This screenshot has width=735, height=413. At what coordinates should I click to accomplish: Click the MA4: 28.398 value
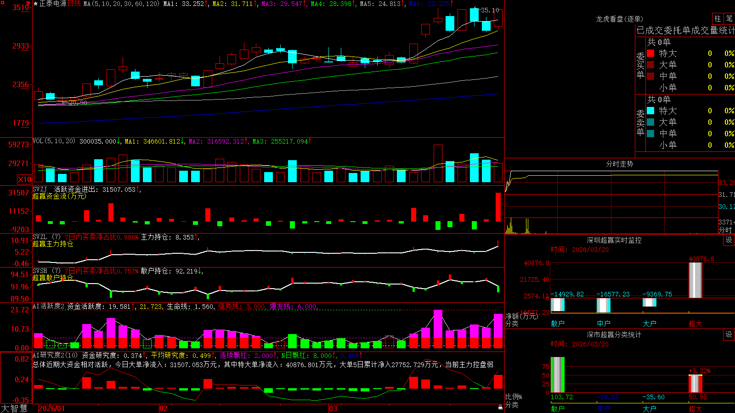[x=333, y=4]
